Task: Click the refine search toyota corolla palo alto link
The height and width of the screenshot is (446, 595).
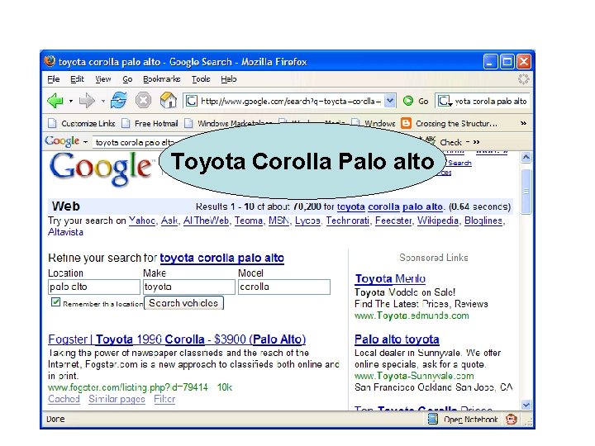Action: pos(222,258)
